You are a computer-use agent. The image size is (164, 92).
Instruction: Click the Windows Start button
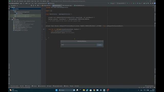pos(56,90)
